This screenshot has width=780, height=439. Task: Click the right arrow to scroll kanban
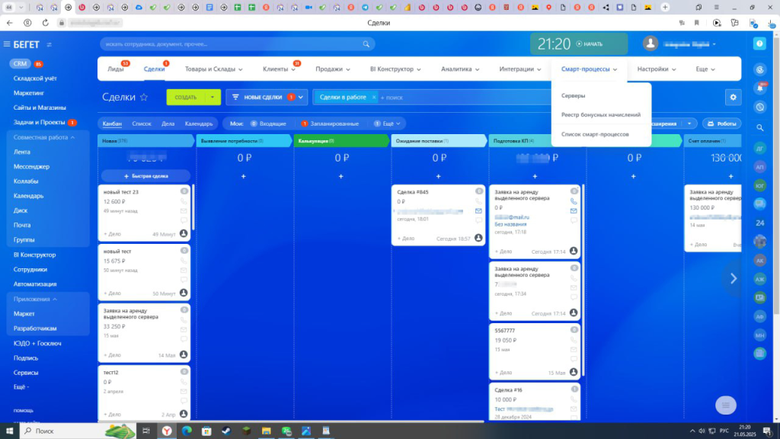coord(733,279)
